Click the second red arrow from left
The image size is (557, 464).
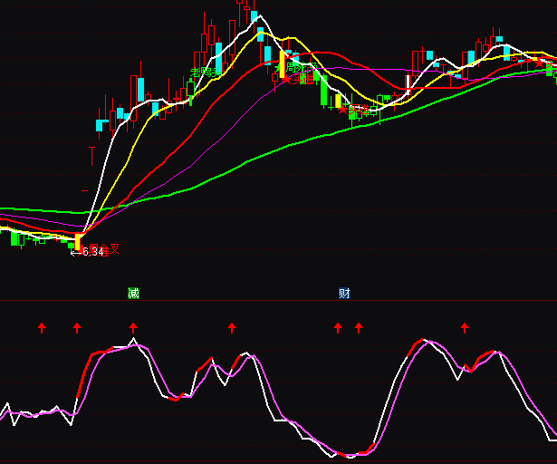pos(77,327)
